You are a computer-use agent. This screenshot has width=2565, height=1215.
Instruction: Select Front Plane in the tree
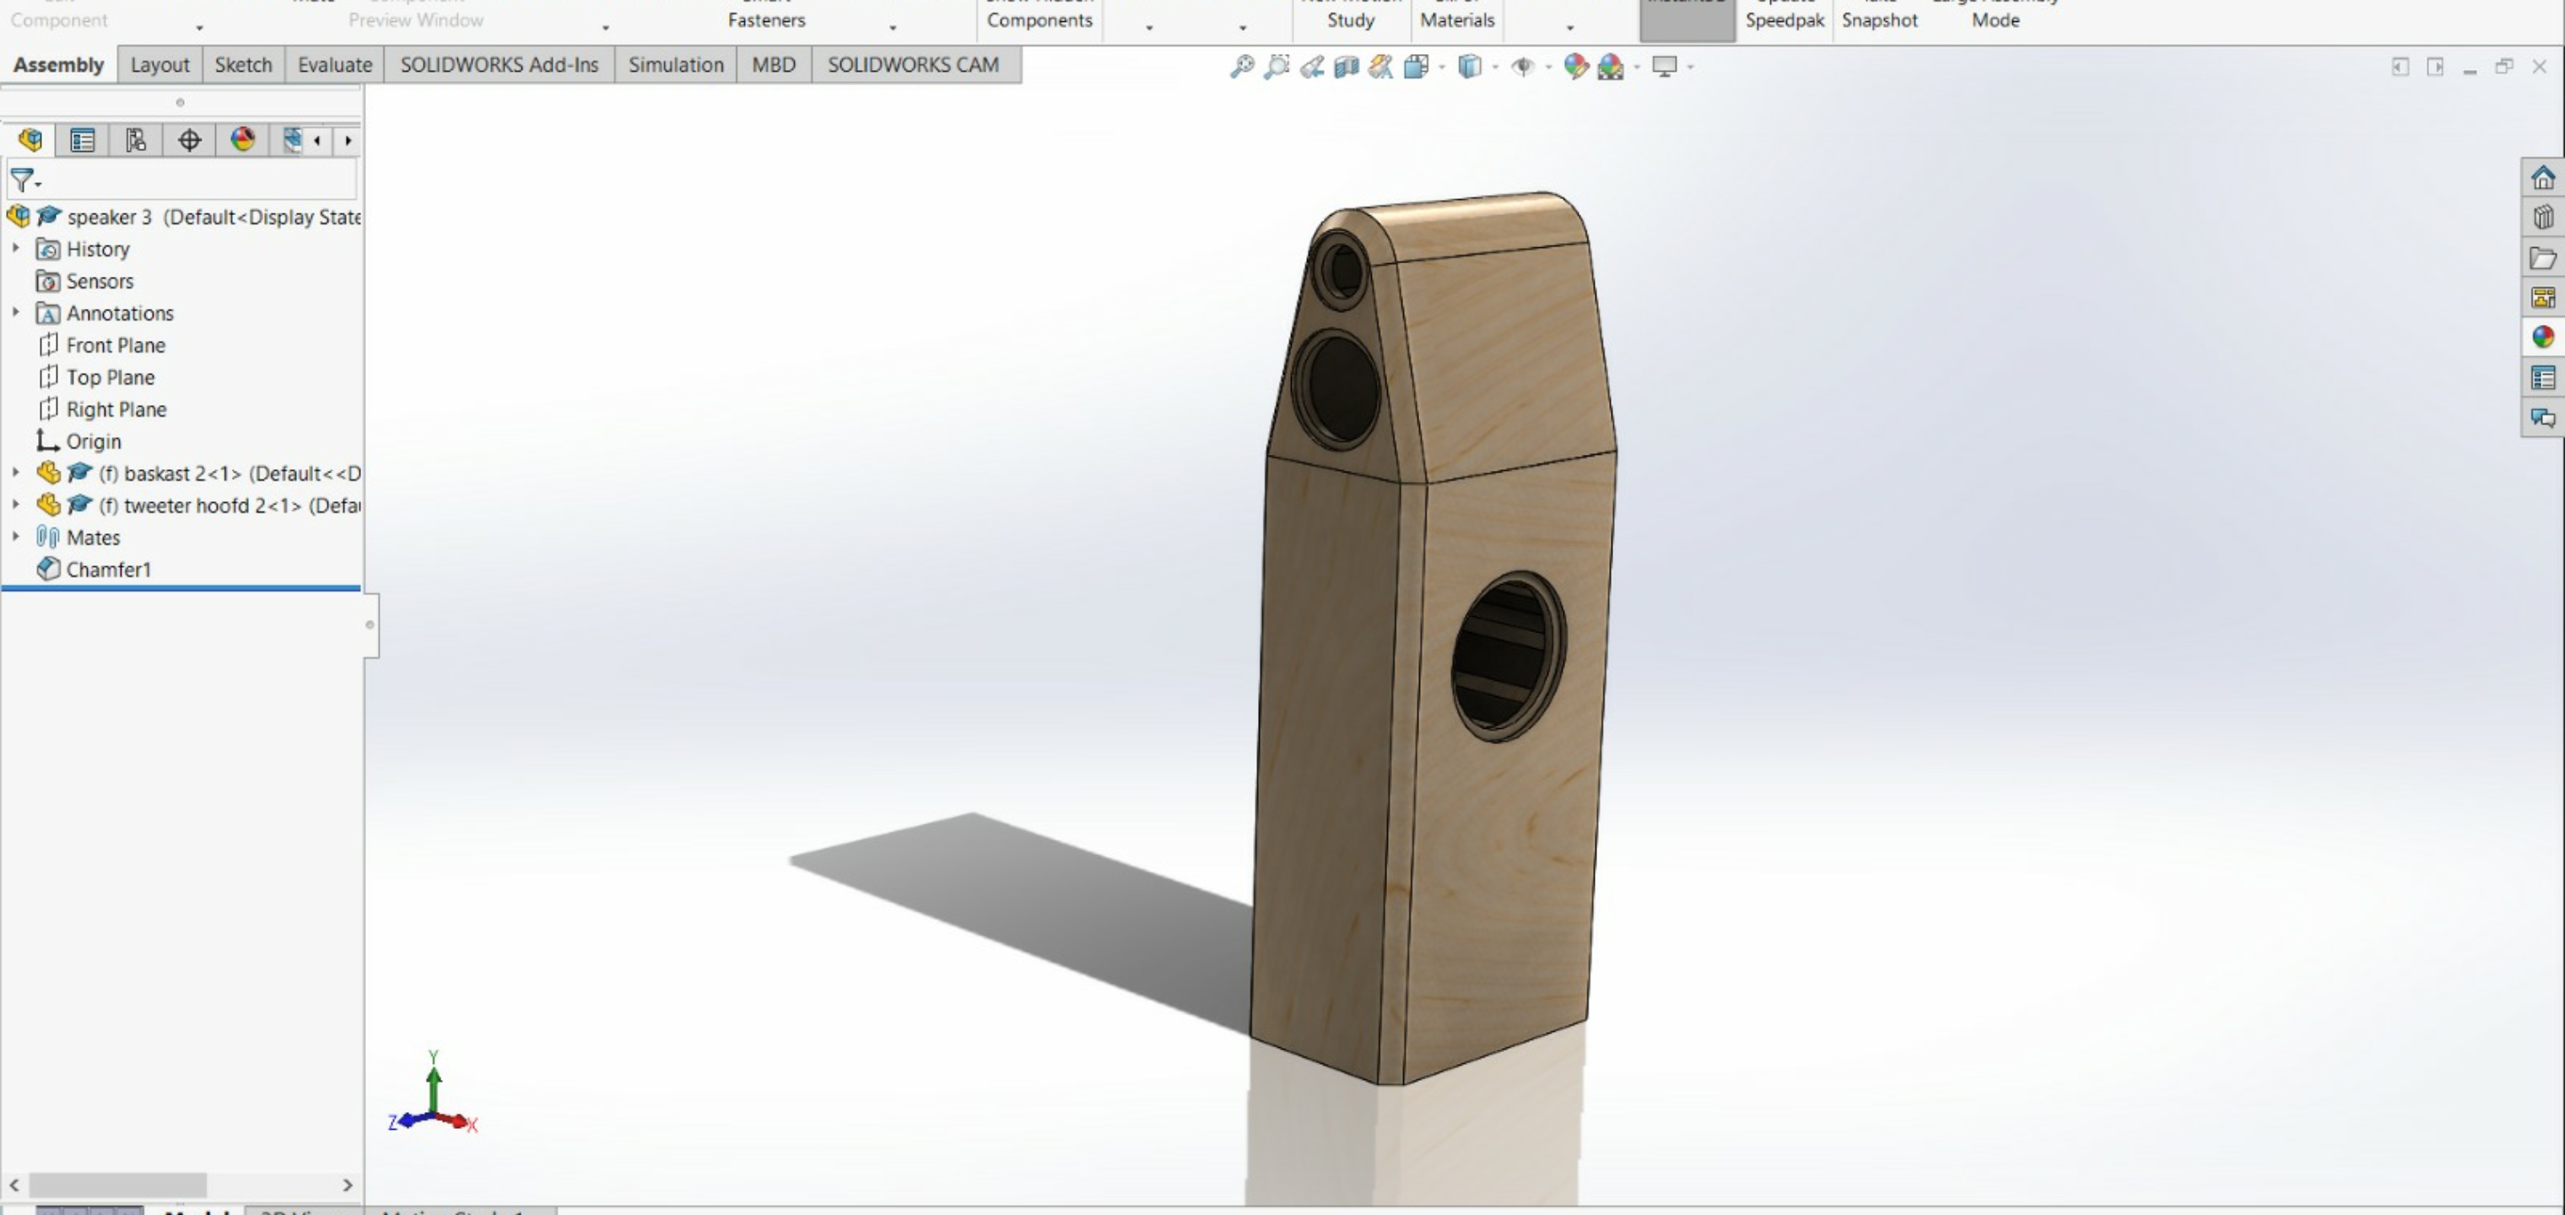tap(100, 344)
